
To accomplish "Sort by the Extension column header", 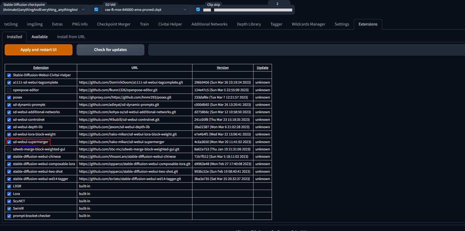I will pyautogui.click(x=41, y=68).
